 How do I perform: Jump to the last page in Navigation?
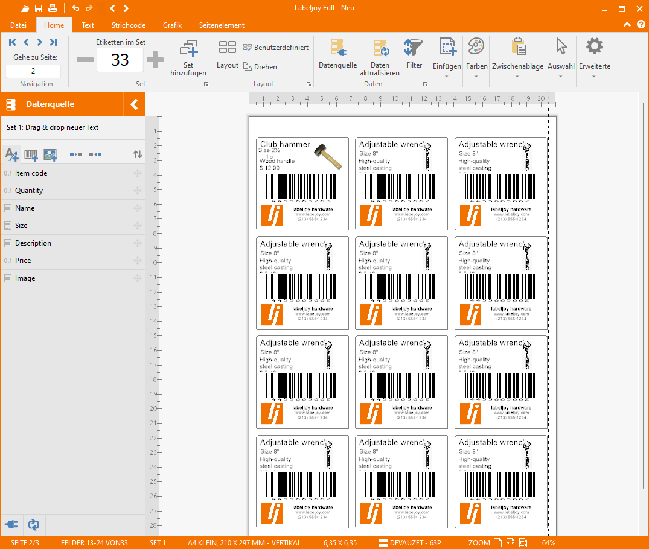(x=53, y=42)
